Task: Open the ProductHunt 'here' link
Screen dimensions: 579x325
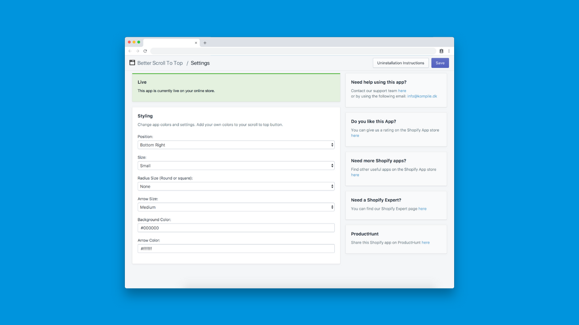Action: point(425,242)
